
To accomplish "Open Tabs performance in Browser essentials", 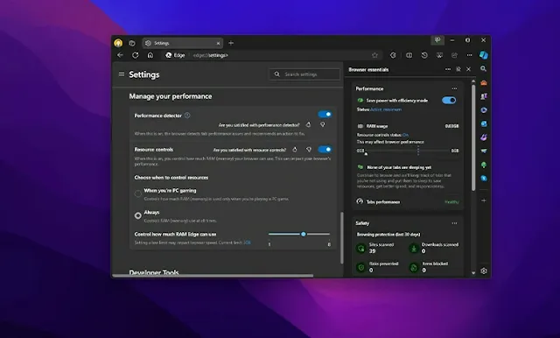I will click(x=408, y=202).
